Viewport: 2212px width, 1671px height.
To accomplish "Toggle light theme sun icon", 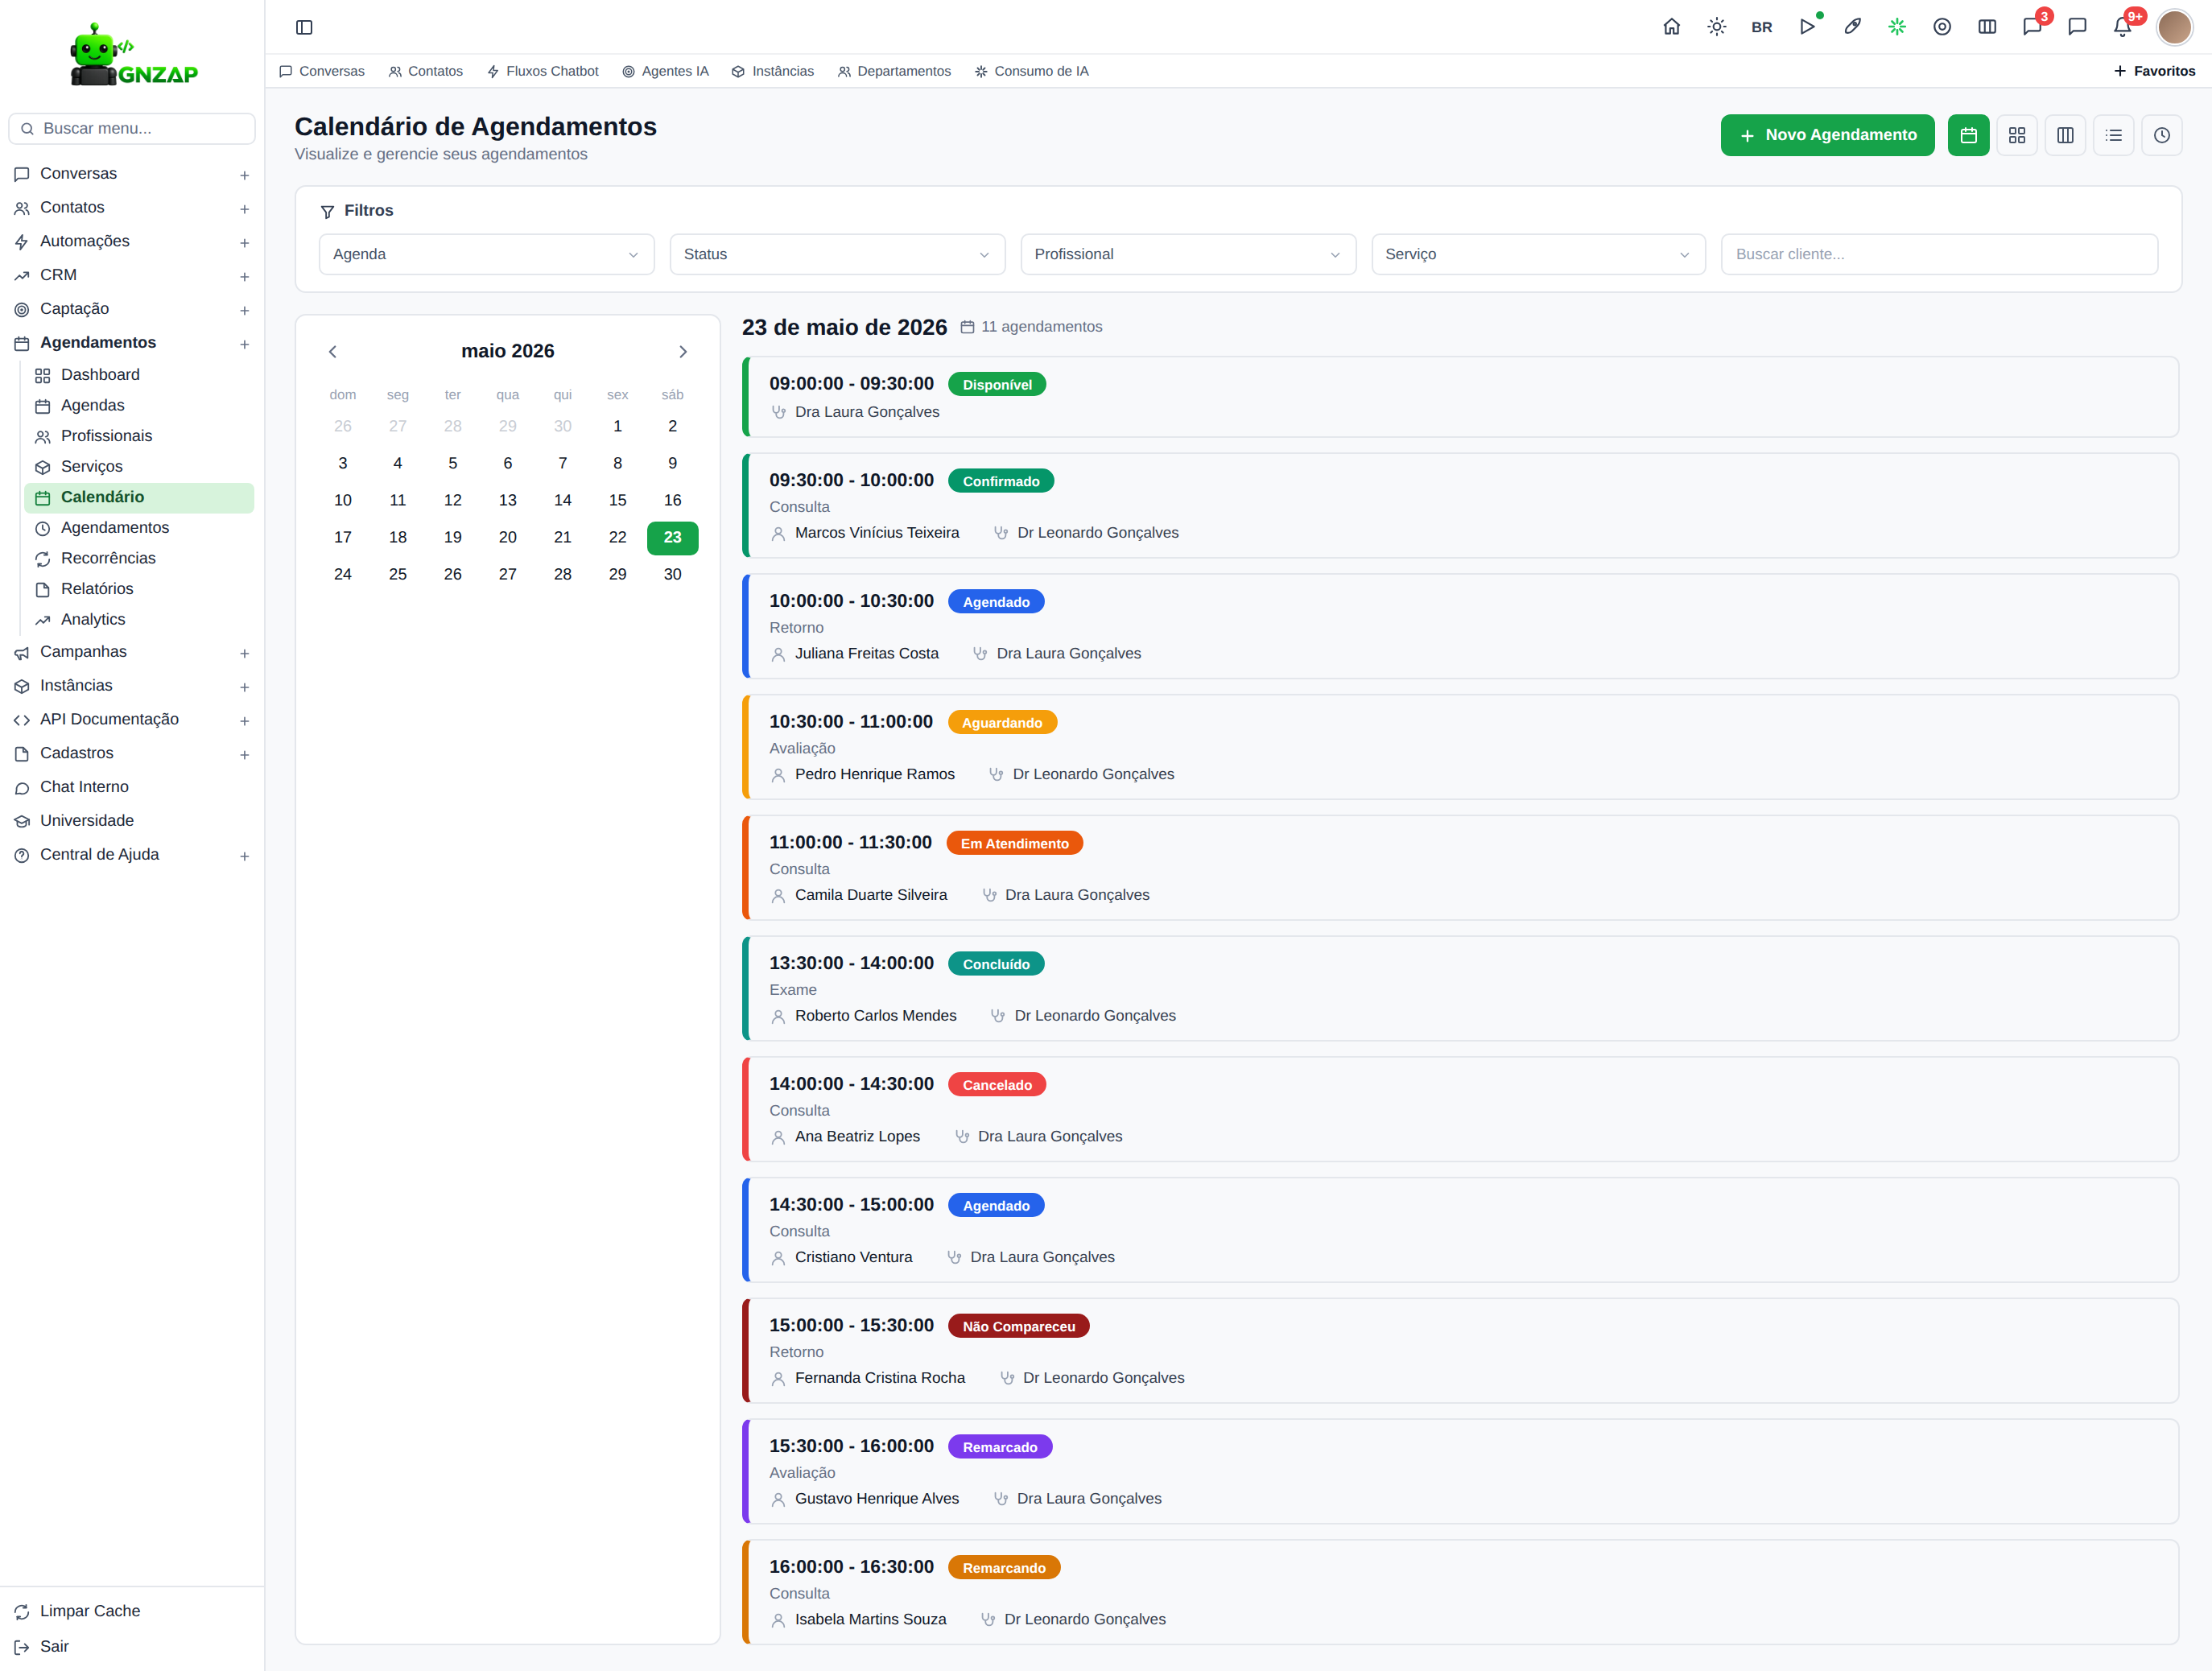I will 1716,27.
